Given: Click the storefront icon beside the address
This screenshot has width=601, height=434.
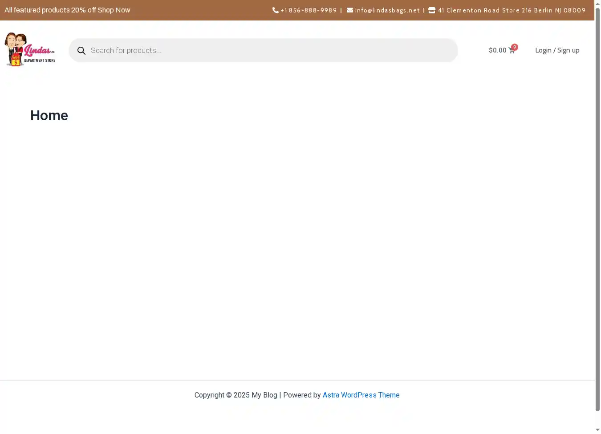Looking at the screenshot, I should [x=432, y=10].
